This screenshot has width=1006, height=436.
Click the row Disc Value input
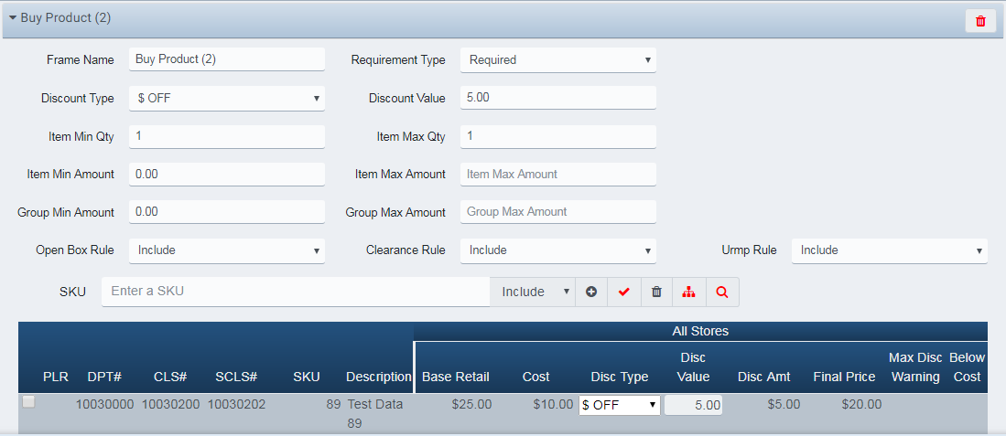[693, 405]
